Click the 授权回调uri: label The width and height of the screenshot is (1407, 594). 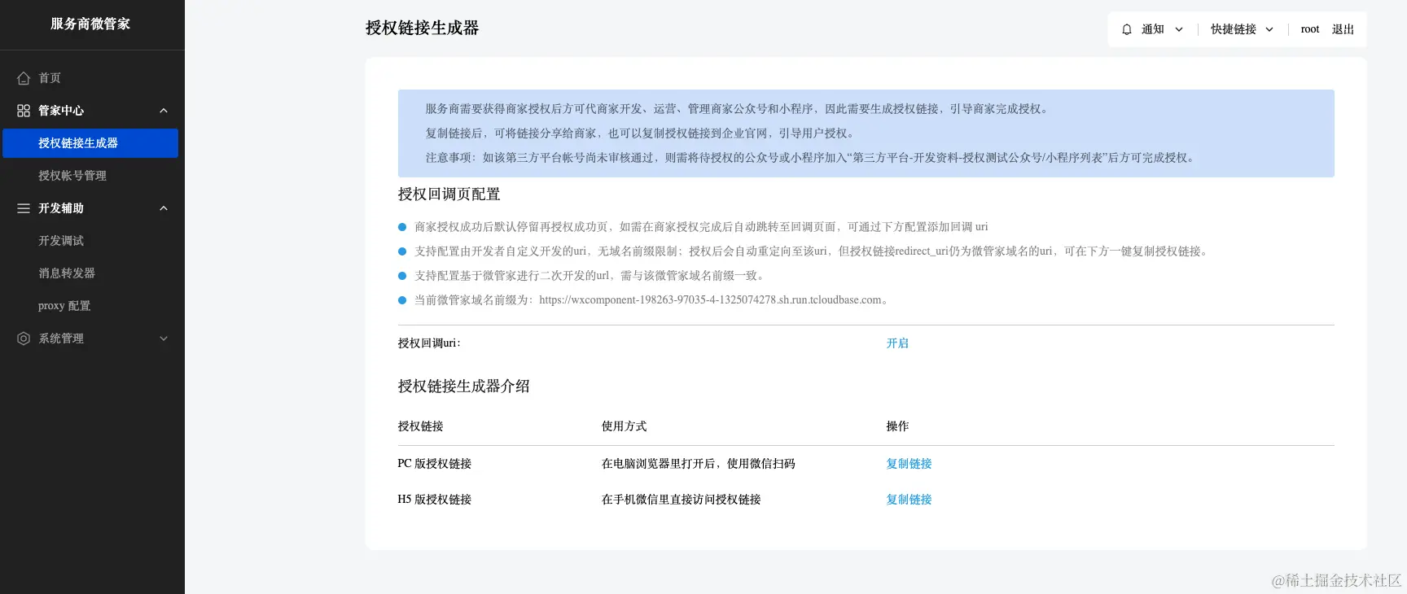point(429,343)
